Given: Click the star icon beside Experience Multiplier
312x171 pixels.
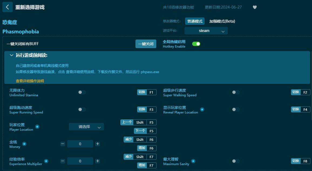Looking at the screenshot, I should point(46,161).
